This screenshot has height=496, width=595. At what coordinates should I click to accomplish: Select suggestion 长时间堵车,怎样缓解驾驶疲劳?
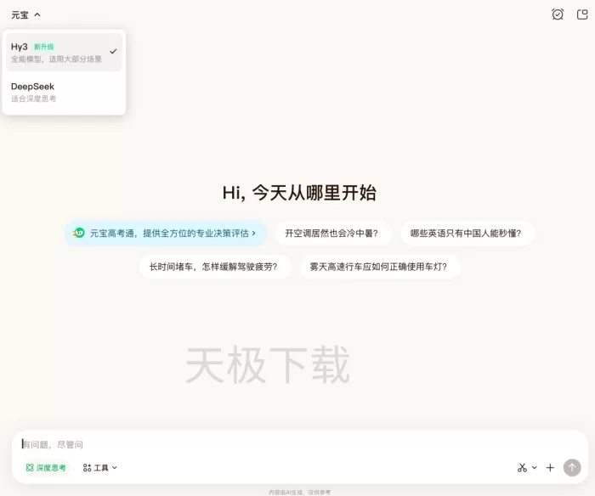[x=213, y=267]
